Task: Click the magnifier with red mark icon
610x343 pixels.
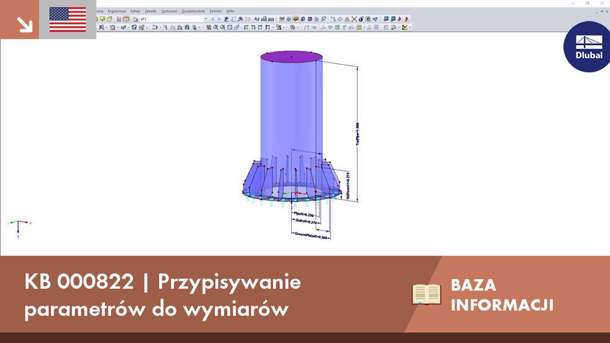Action: (223, 27)
